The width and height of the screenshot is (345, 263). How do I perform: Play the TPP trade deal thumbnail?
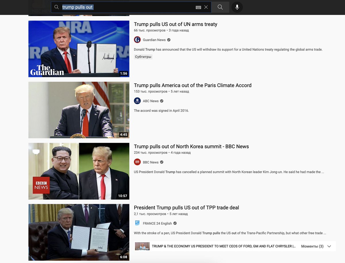pyautogui.click(x=79, y=232)
